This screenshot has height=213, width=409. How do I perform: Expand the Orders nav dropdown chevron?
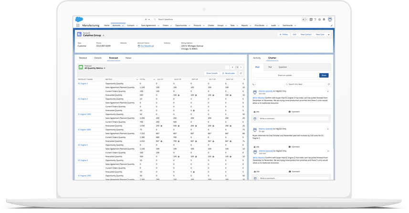click(x=171, y=26)
